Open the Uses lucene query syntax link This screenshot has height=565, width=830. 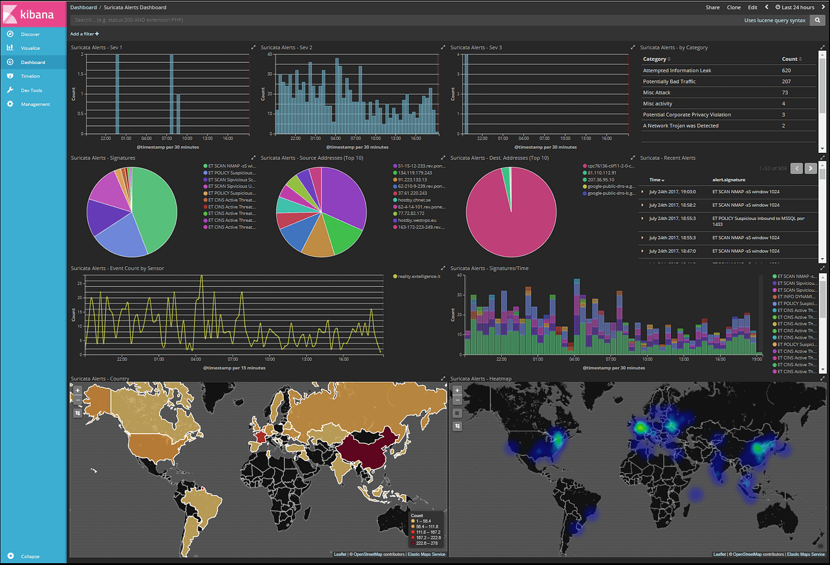click(775, 20)
